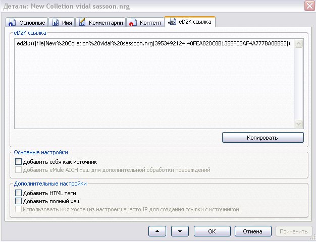Click the Отмена button
Screen dimensions: 316x242
click(253, 232)
